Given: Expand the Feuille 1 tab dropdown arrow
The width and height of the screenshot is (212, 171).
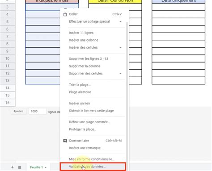Looking at the screenshot, I should tap(46, 167).
